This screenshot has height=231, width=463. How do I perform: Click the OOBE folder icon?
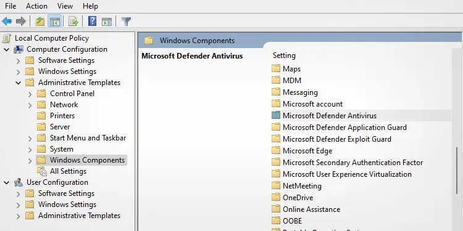(276, 221)
